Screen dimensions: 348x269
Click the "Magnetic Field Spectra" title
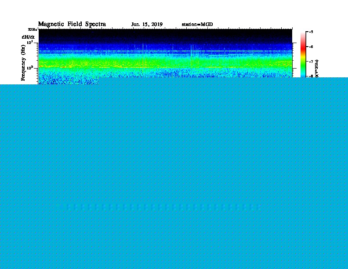72,24
